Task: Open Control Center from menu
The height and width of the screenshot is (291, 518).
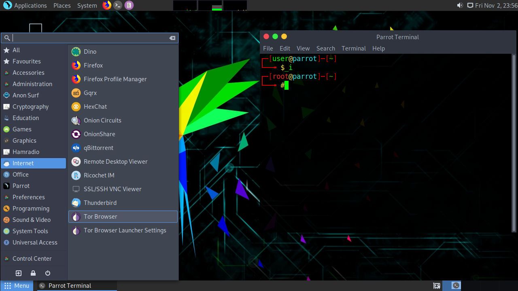Action: [34, 258]
